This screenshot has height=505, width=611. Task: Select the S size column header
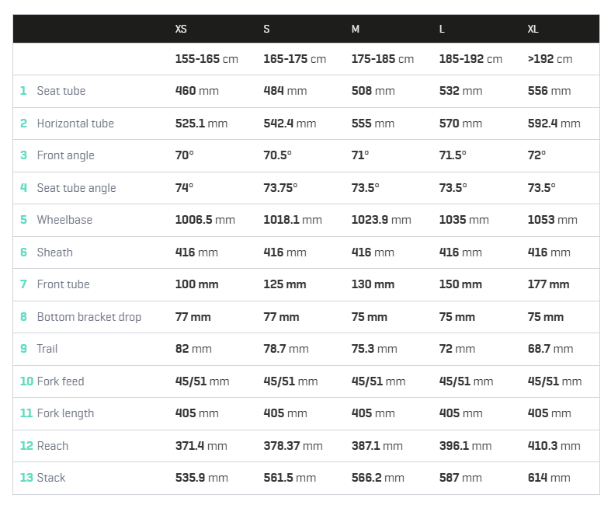pos(266,29)
